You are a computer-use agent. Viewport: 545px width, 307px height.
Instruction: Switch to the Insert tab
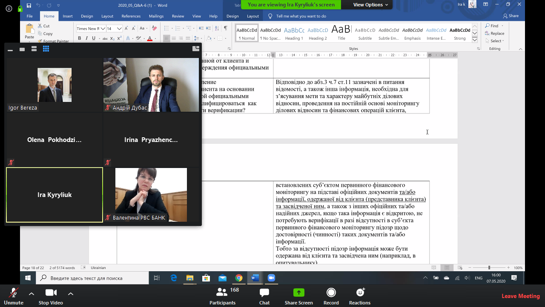(68, 16)
